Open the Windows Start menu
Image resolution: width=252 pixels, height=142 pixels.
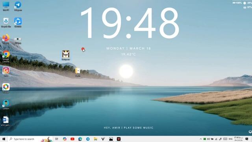tap(4, 139)
